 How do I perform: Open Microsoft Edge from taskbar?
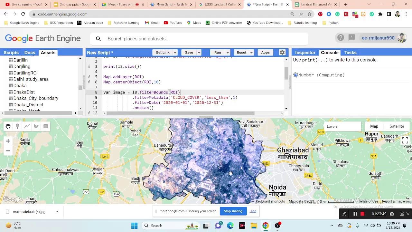tap(230, 226)
